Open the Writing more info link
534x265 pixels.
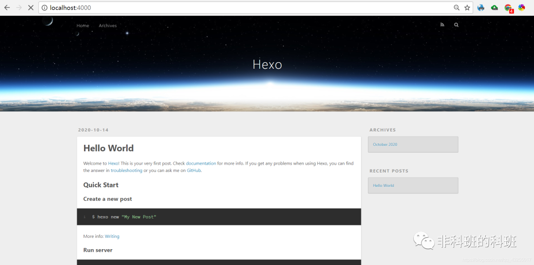click(x=112, y=236)
